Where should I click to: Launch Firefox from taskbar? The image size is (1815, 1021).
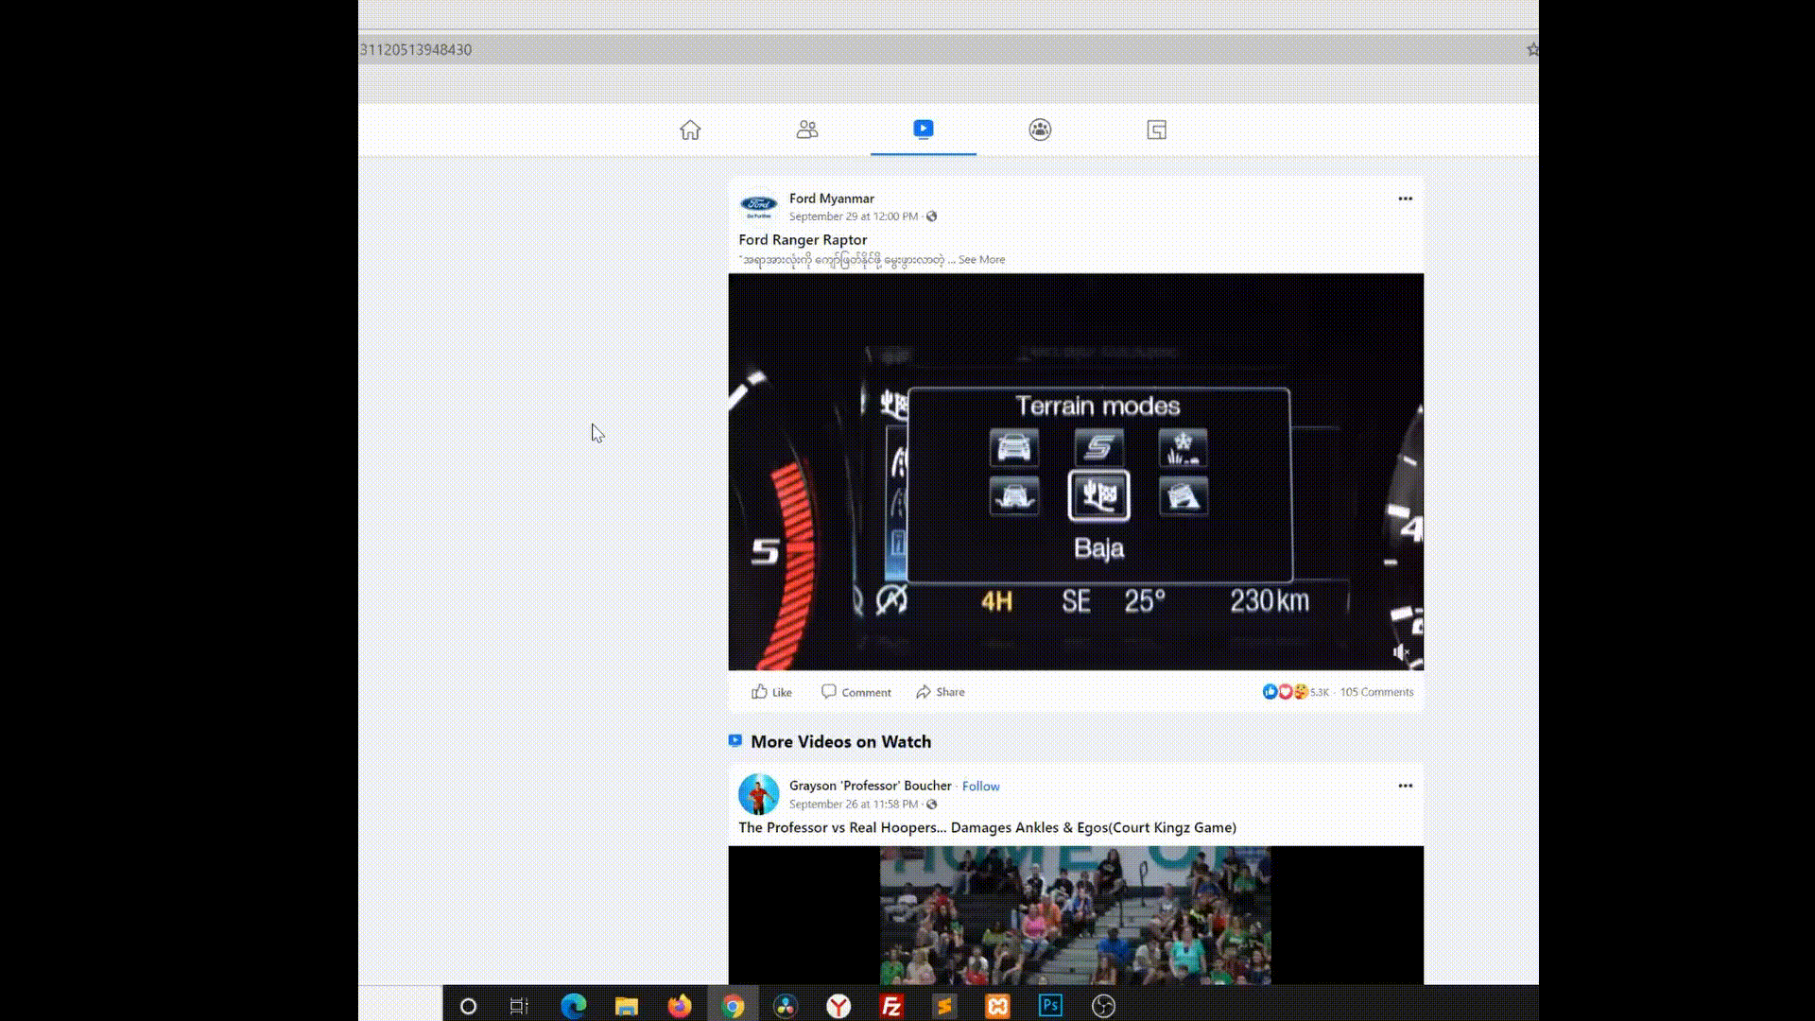point(679,1006)
